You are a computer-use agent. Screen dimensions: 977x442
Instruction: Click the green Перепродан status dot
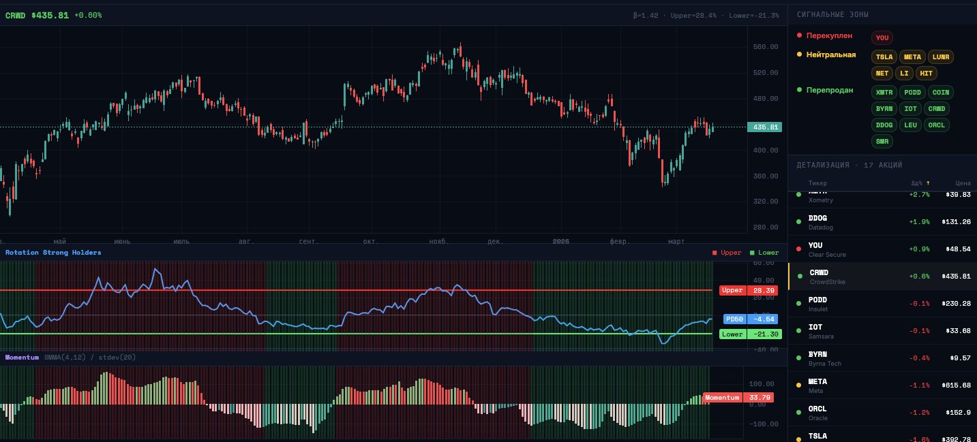point(799,90)
